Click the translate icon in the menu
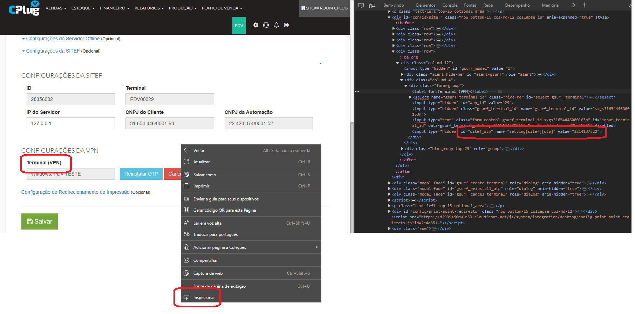The image size is (635, 314). coord(186,234)
